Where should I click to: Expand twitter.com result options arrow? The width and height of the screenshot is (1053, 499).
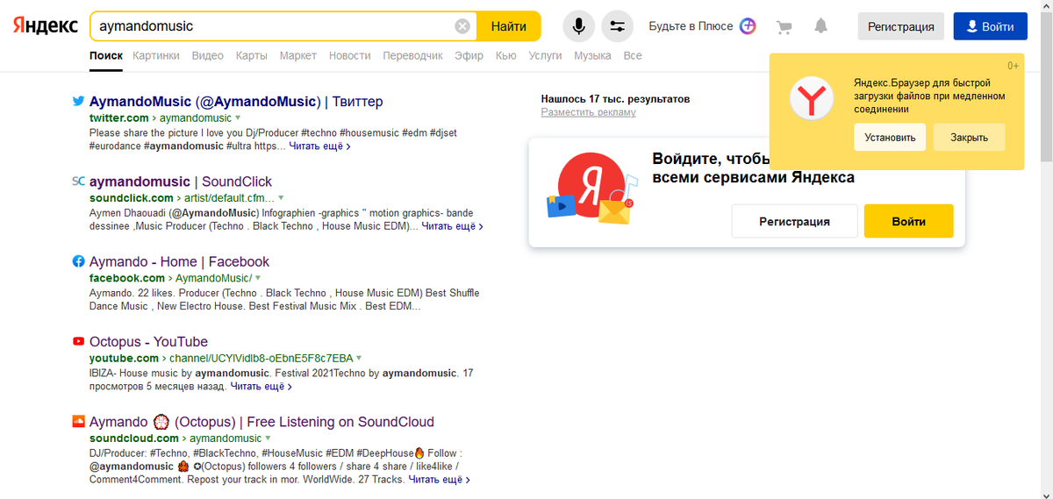(x=238, y=118)
